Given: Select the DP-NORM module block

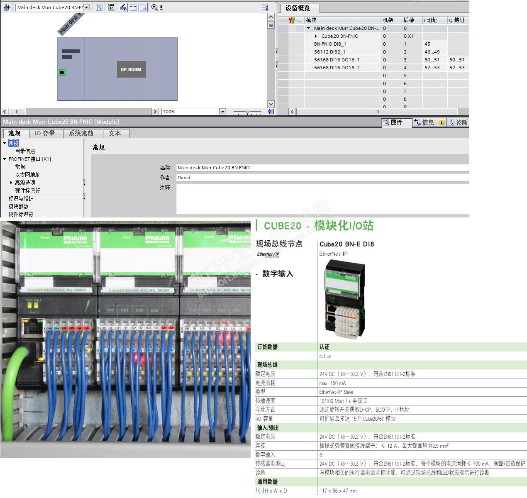Looking at the screenshot, I should point(131,69).
